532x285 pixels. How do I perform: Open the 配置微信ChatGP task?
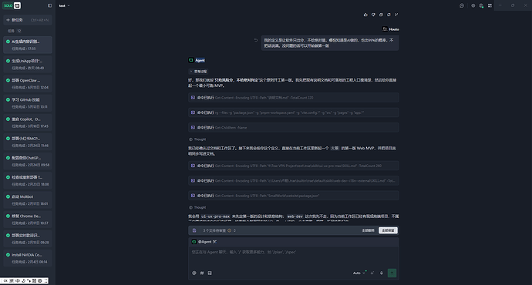(x=28, y=161)
